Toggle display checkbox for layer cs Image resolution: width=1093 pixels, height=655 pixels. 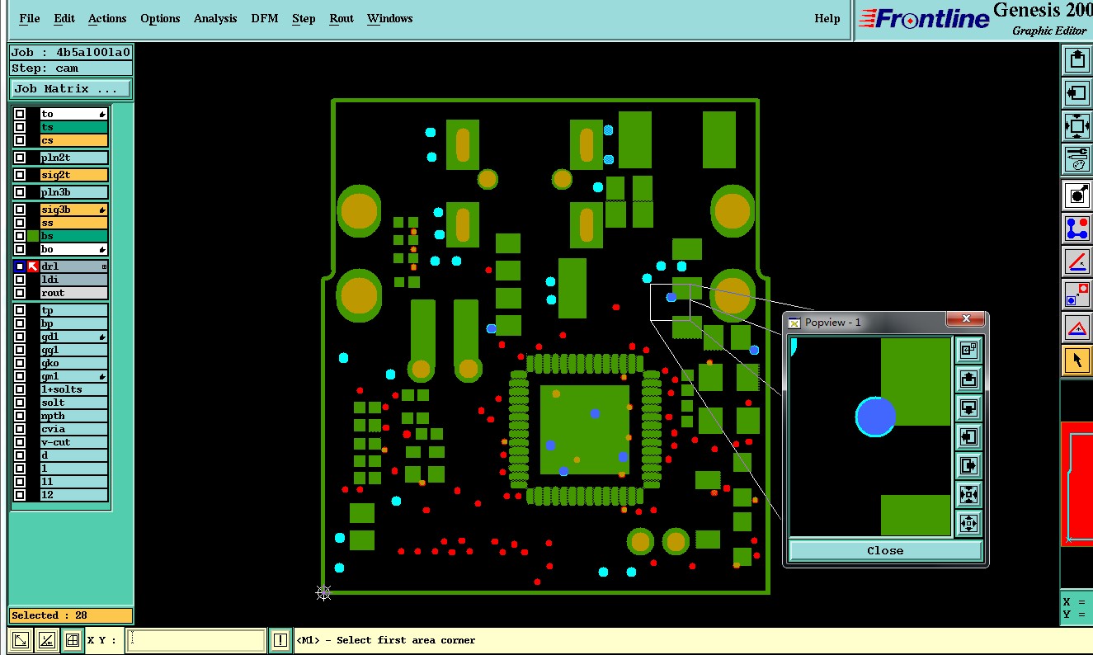pos(20,140)
